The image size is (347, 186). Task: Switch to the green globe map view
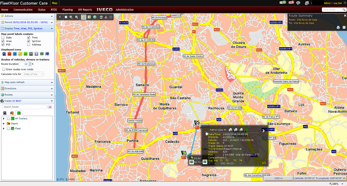[x=95, y=17]
